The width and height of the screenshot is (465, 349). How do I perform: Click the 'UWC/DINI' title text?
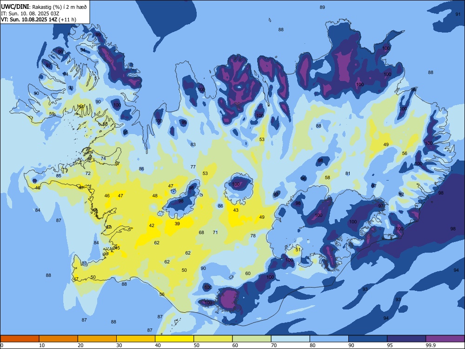point(15,7)
